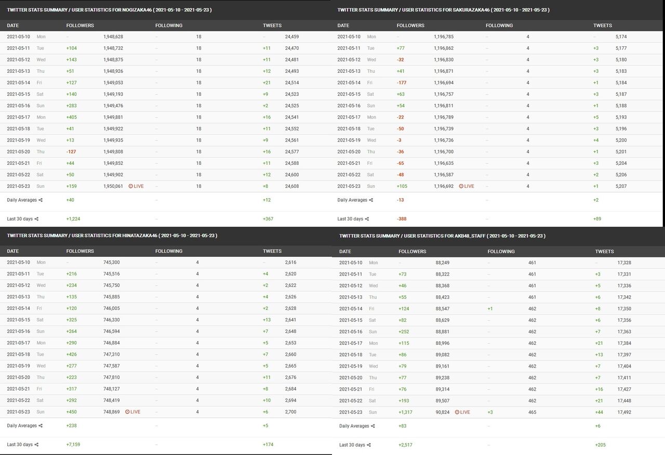The image size is (665, 455).
Task: Click the LIVE clock icon next to 1,950,061
Action: pos(131,186)
